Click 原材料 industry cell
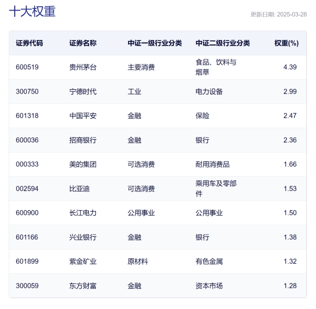The image size is (316, 309). pyautogui.click(x=138, y=262)
